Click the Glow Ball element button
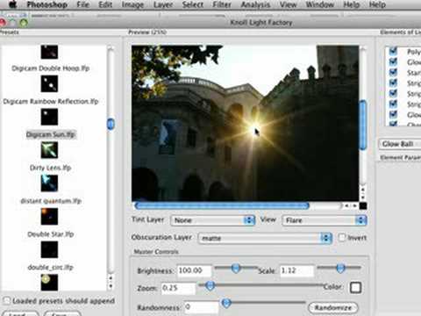This screenshot has width=421, height=316. (x=400, y=144)
